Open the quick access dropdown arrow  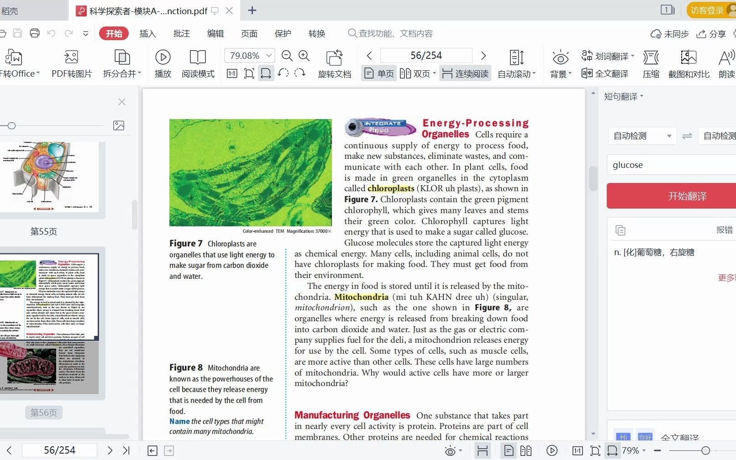click(85, 33)
